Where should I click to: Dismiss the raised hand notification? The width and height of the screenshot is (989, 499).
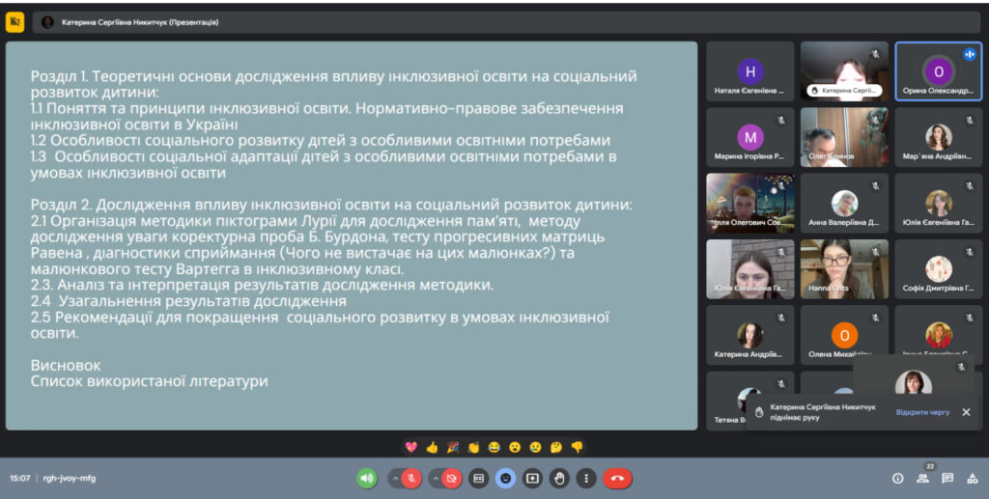point(966,412)
